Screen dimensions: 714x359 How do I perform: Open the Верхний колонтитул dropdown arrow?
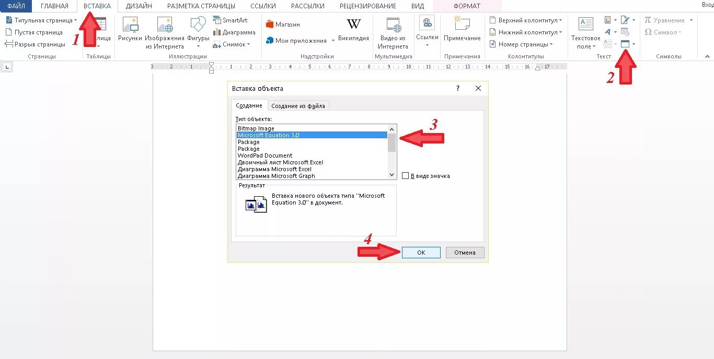pyautogui.click(x=561, y=20)
